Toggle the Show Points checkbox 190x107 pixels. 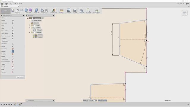12,33
